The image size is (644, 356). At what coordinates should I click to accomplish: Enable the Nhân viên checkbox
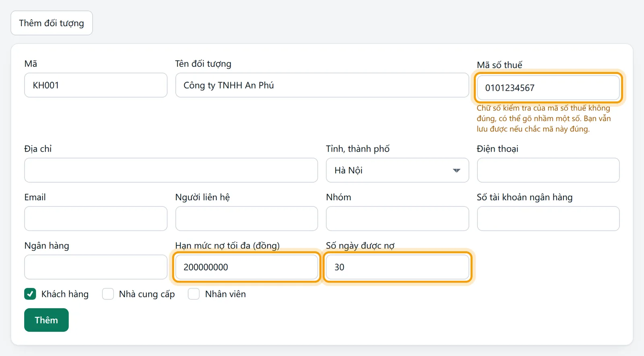(194, 294)
